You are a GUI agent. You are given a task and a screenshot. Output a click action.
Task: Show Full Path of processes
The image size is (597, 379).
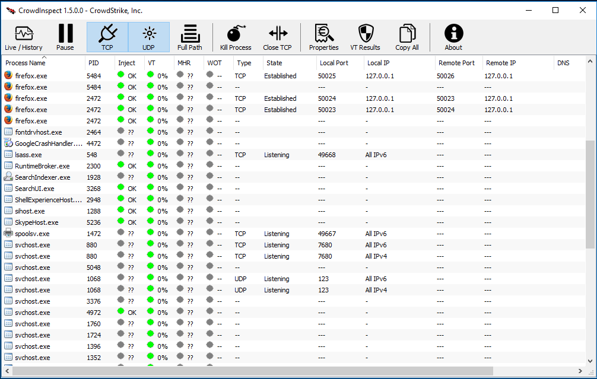pyautogui.click(x=190, y=37)
